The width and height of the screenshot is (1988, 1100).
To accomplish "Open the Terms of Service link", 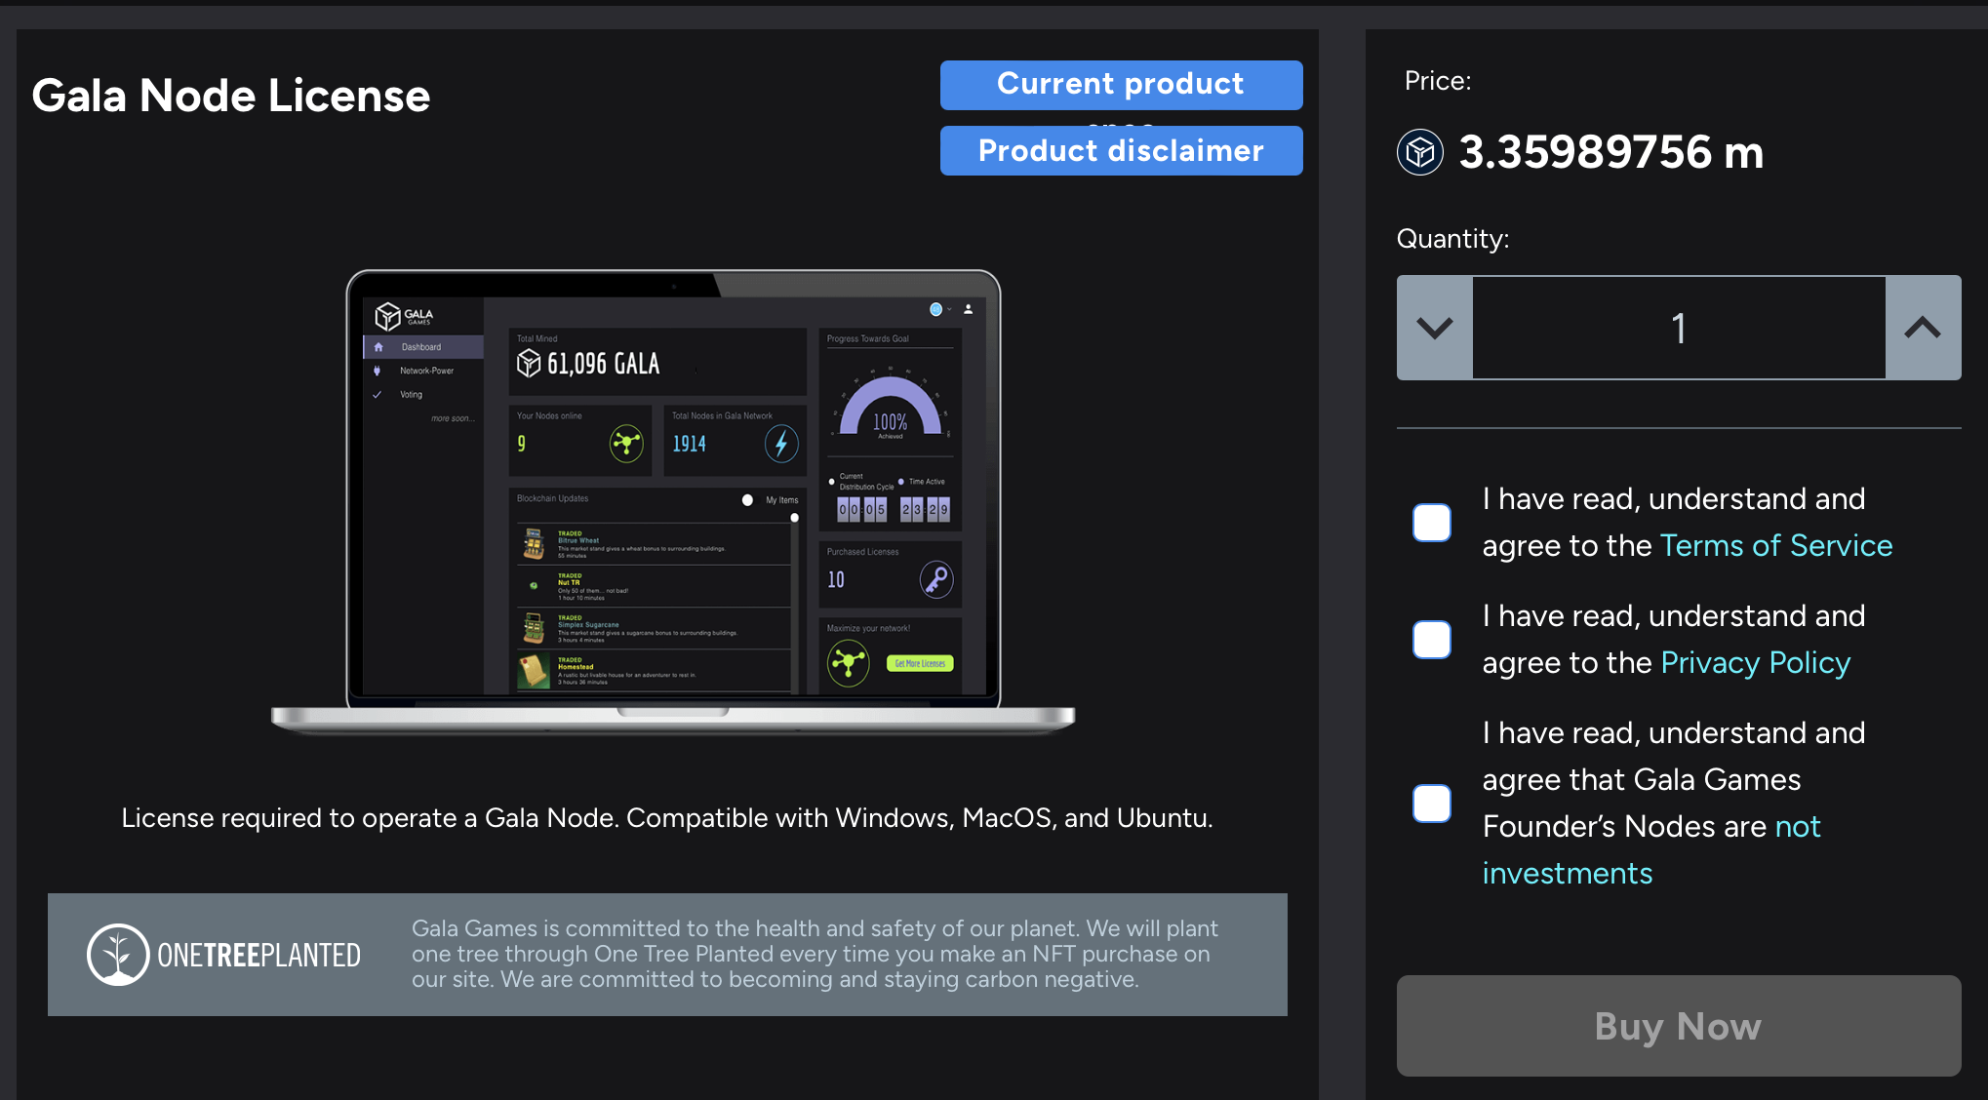I will click(x=1776, y=546).
